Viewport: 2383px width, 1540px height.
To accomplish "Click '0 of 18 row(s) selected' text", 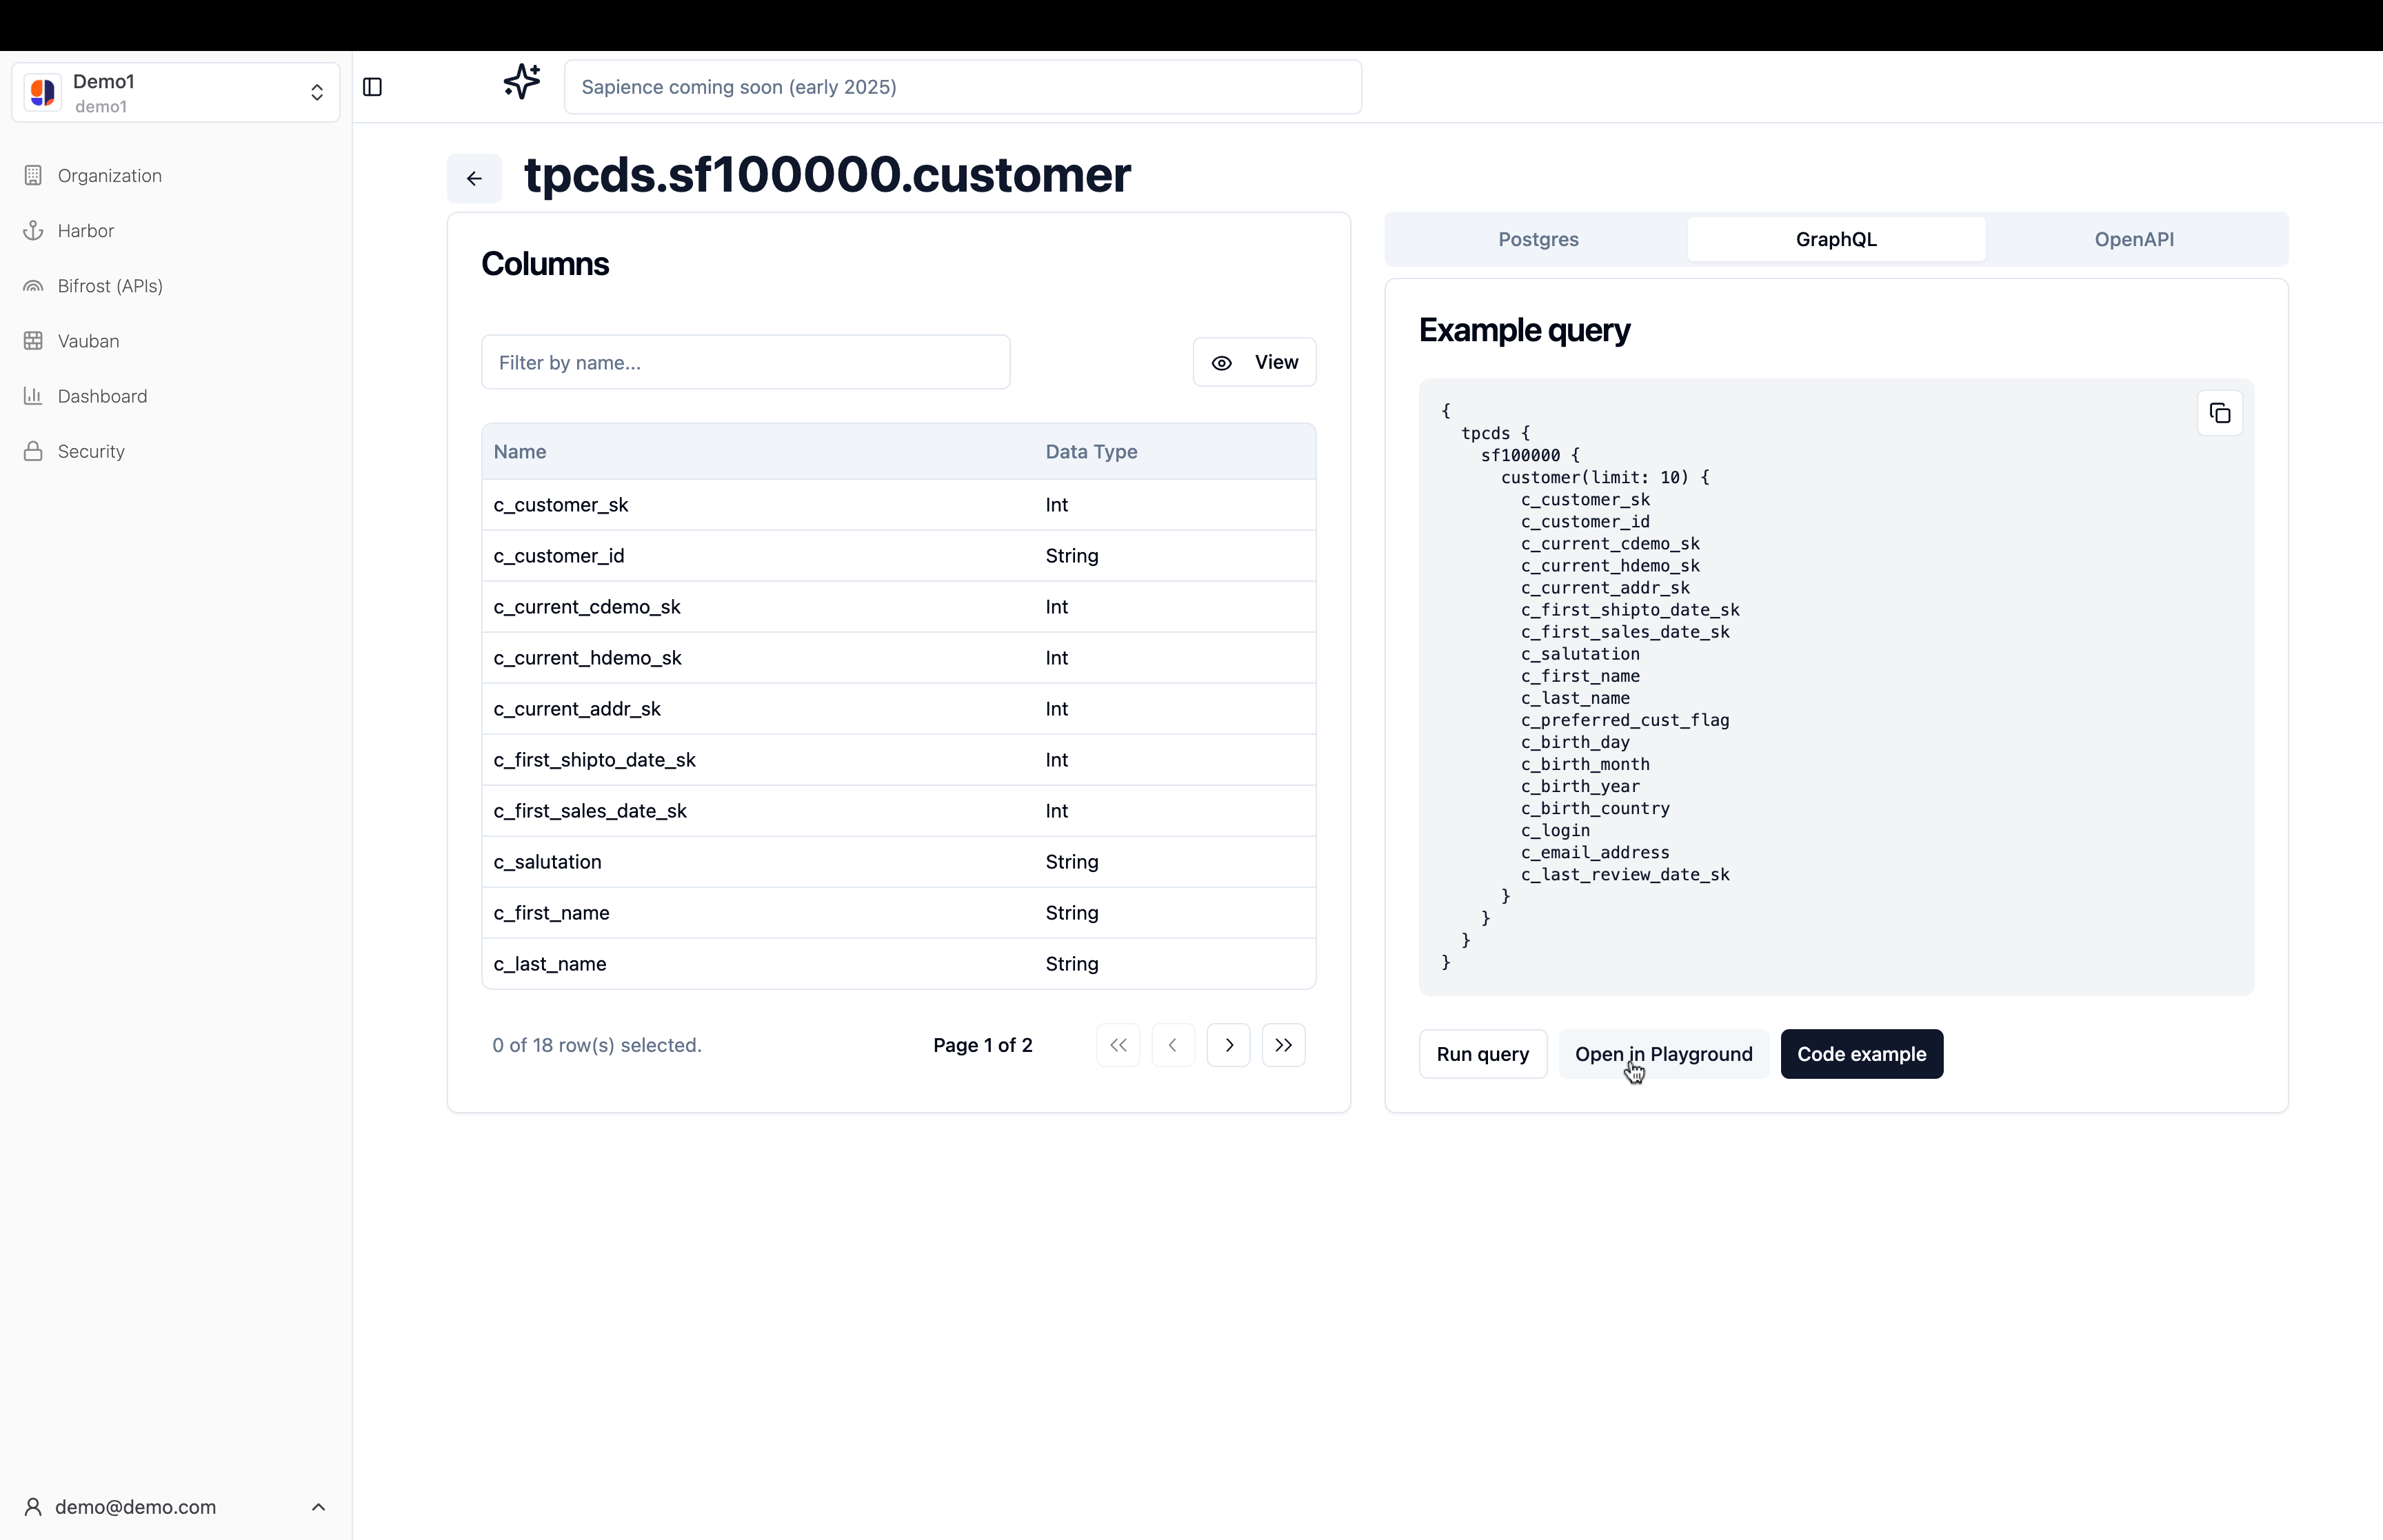I will [x=597, y=1045].
